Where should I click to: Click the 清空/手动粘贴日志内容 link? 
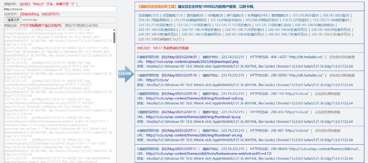[81, 25]
